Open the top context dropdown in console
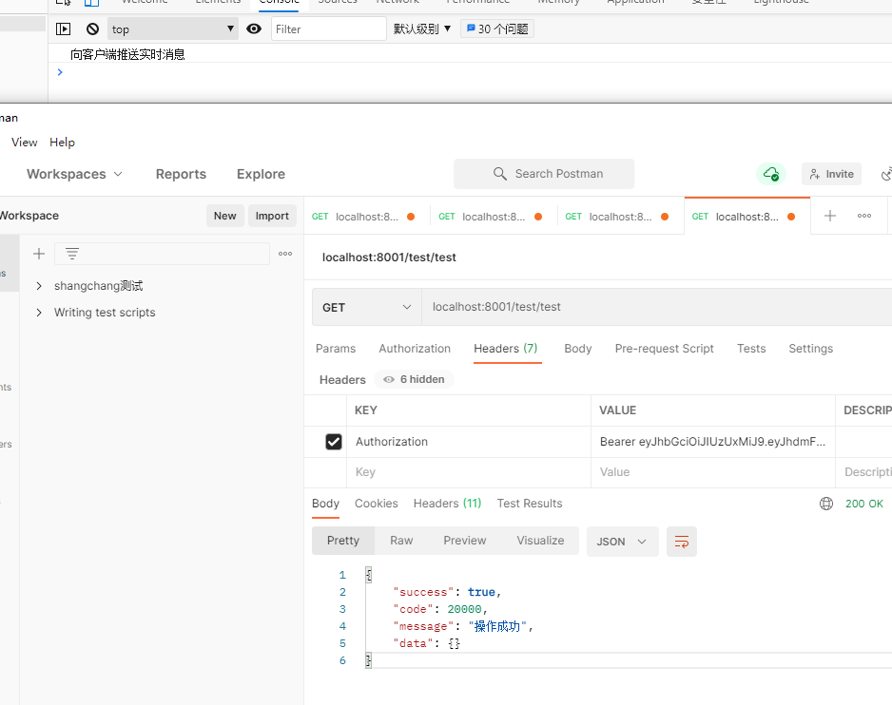This screenshot has height=705, width=892. (172, 29)
